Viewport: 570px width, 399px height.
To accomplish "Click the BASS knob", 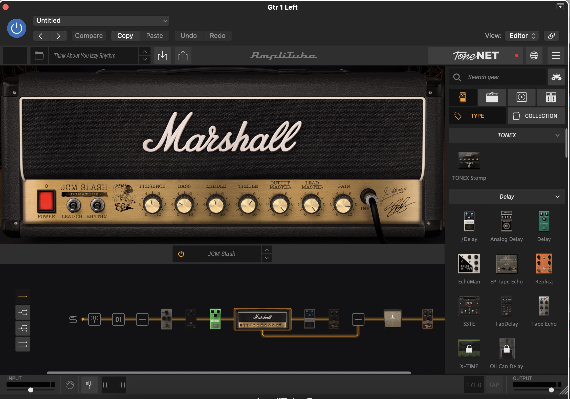I will click(x=184, y=204).
